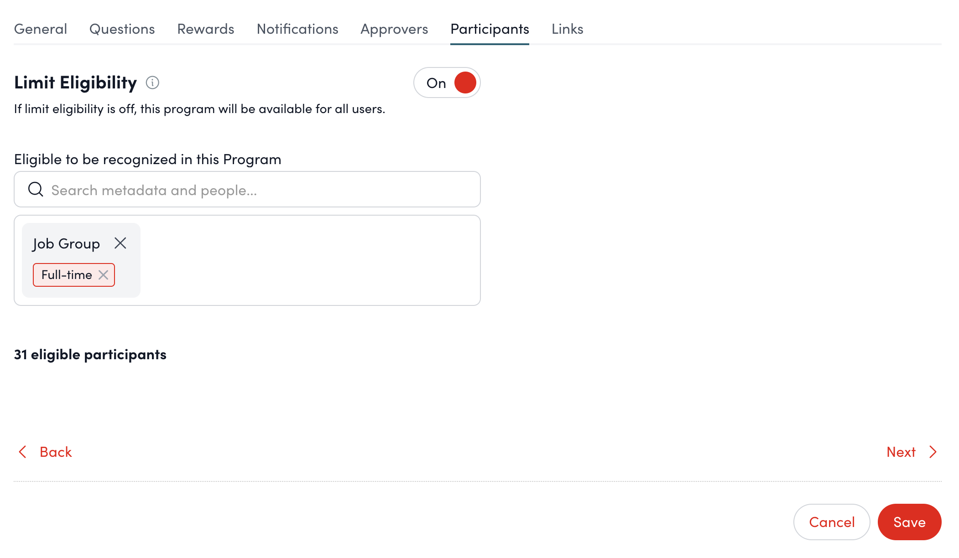Go to the Rewards tab
The height and width of the screenshot is (558, 959).
click(206, 29)
